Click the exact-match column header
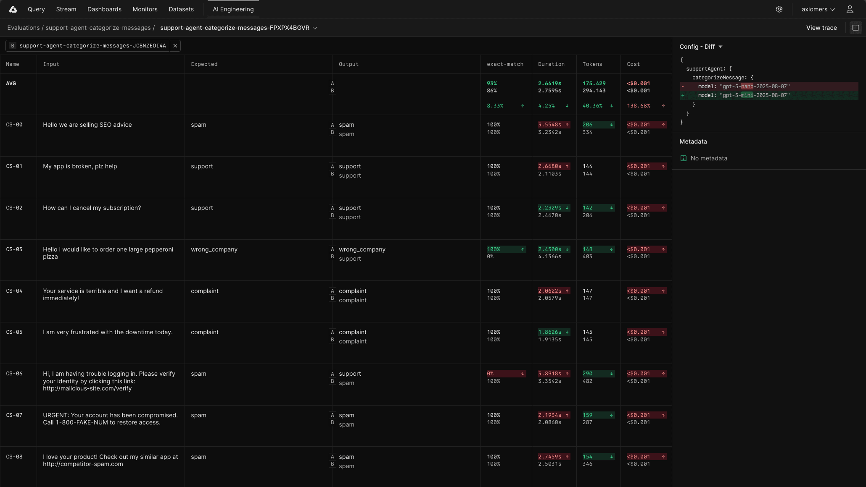Screen dimensions: 866x487 (x=505, y=64)
